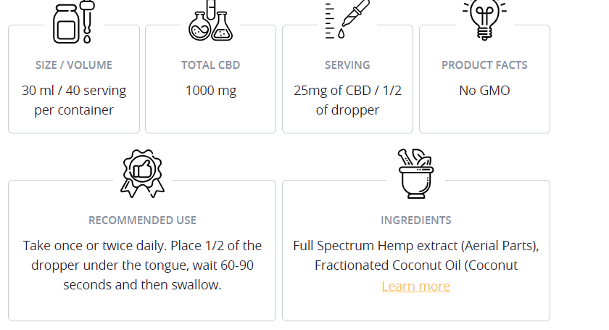Click the SERVING heading
Viewport: 609px width, 330px height.
[347, 65]
